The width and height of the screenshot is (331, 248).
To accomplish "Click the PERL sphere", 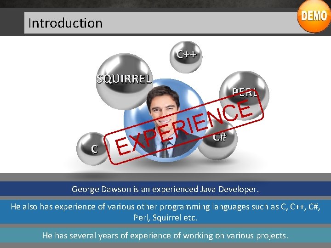I will tap(244, 96).
